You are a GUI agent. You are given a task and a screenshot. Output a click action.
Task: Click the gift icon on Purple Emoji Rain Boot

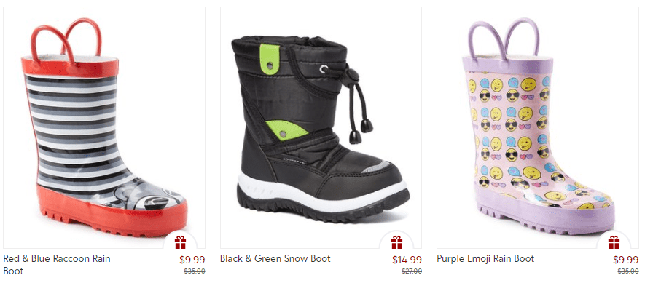point(614,242)
